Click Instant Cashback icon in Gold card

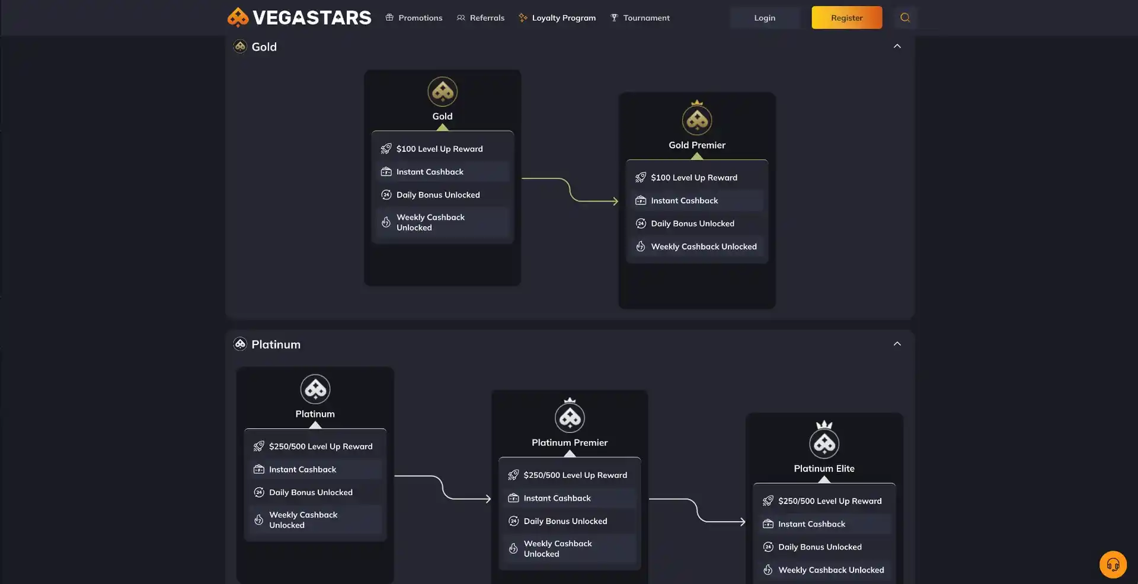[386, 172]
